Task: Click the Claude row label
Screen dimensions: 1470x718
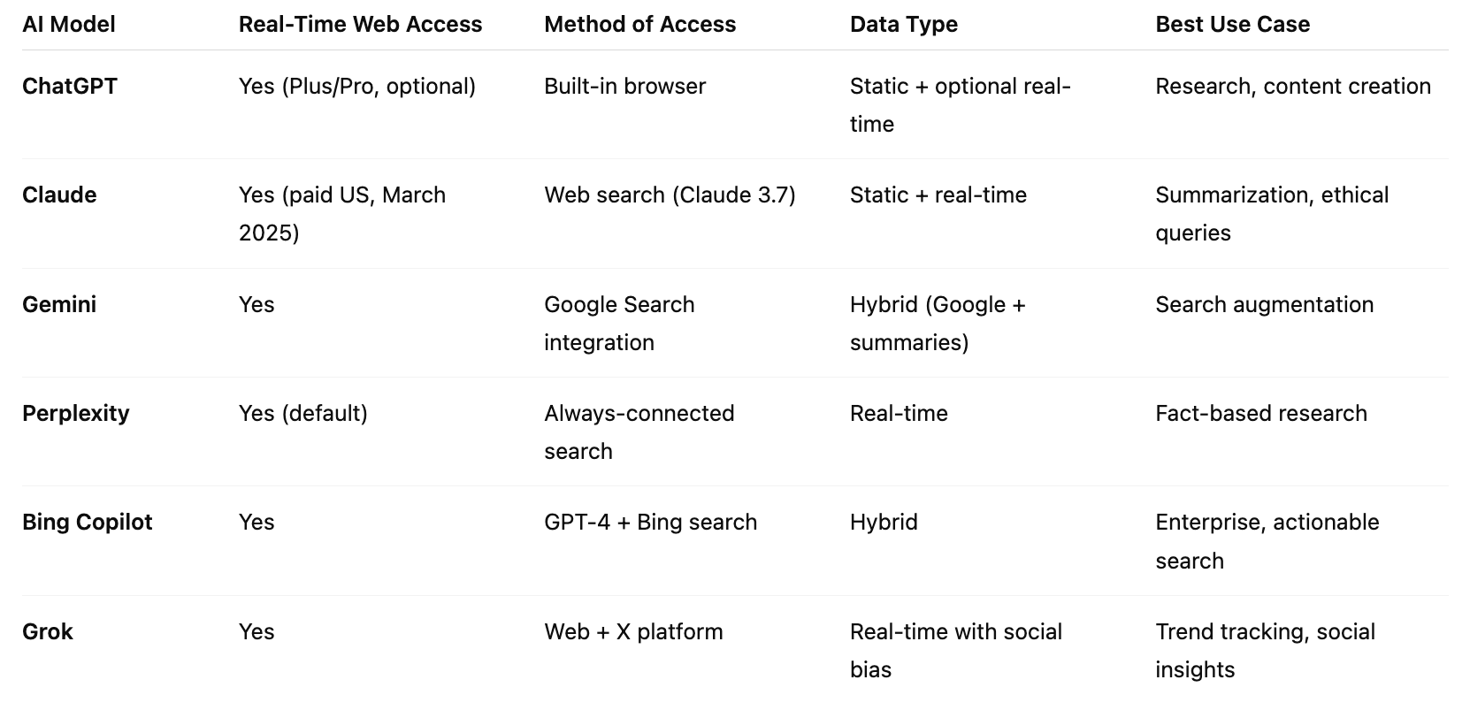Action: point(59,195)
